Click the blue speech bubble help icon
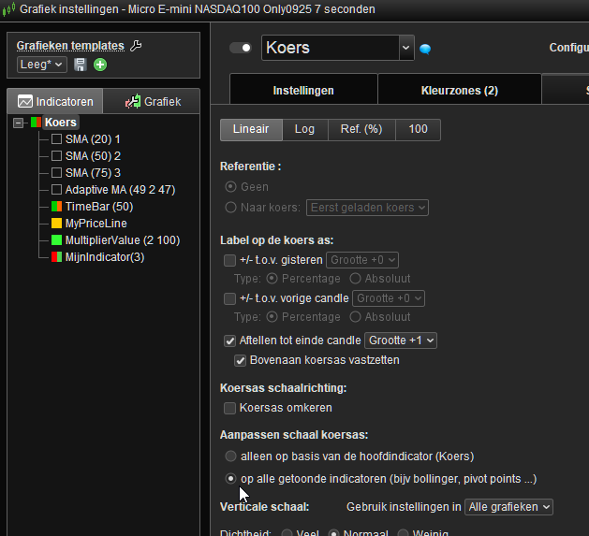Image resolution: width=589 pixels, height=536 pixels. 425,49
